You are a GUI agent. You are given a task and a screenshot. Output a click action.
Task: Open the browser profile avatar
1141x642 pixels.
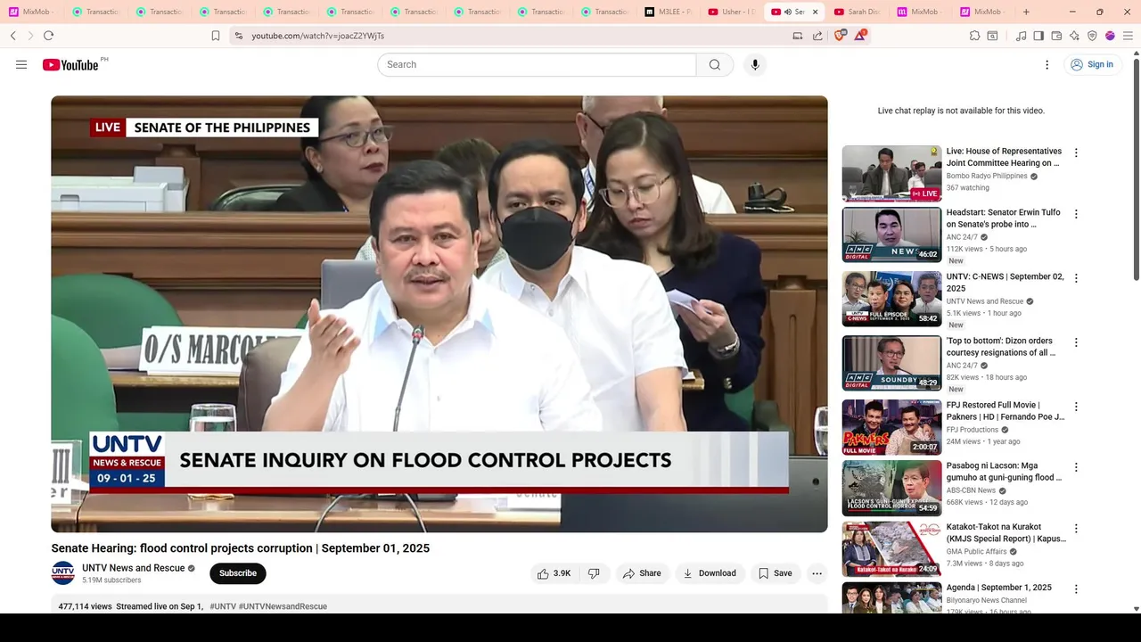pos(1110,36)
